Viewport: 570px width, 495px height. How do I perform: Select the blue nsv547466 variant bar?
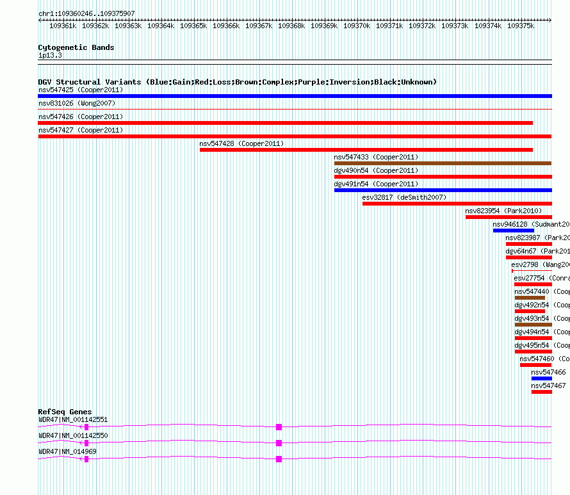(542, 378)
